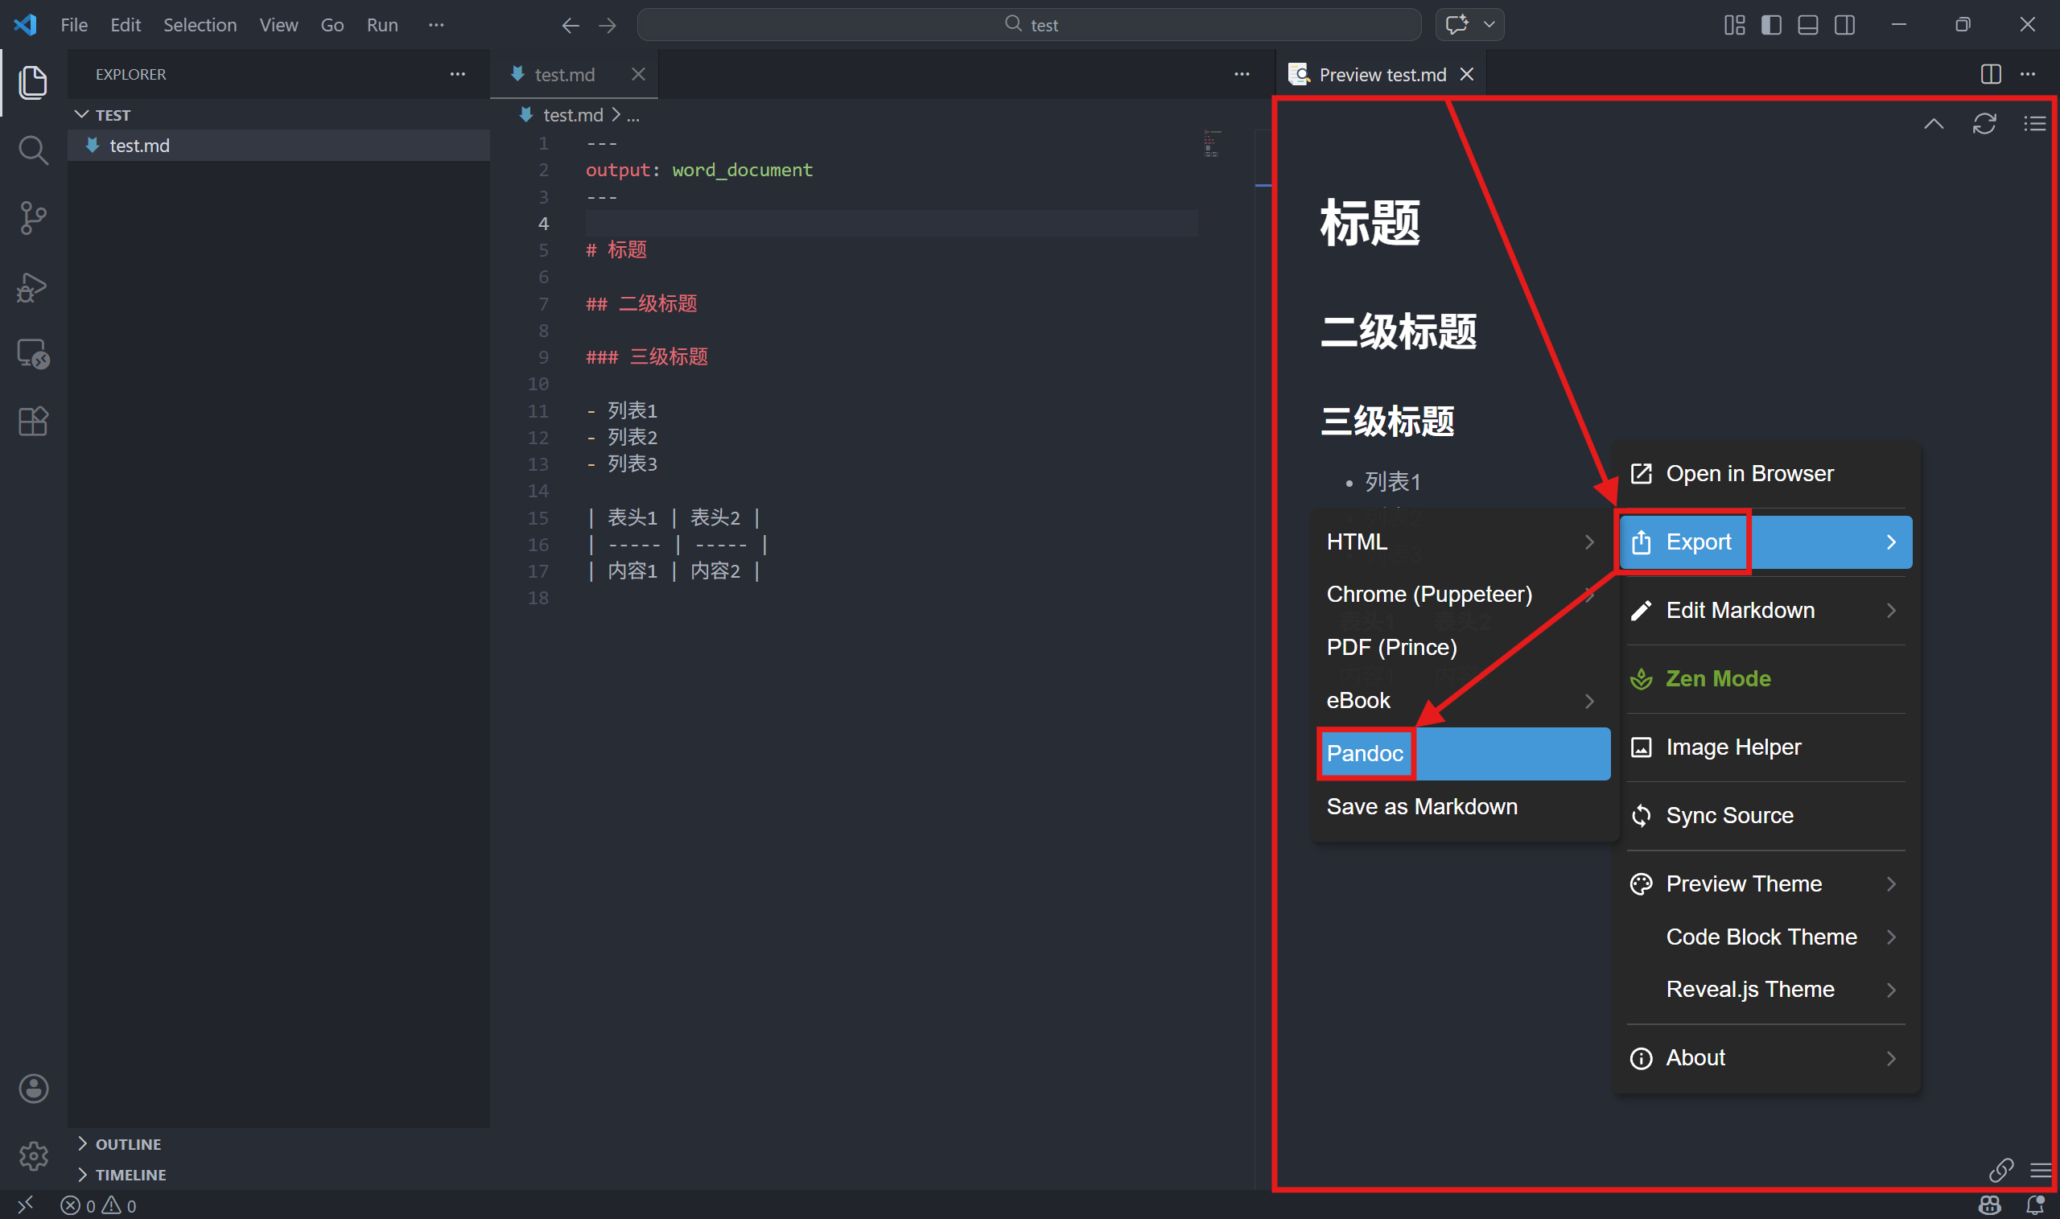Image resolution: width=2060 pixels, height=1219 pixels.
Task: Choose Zen Mode from the menu
Action: pyautogui.click(x=1717, y=678)
